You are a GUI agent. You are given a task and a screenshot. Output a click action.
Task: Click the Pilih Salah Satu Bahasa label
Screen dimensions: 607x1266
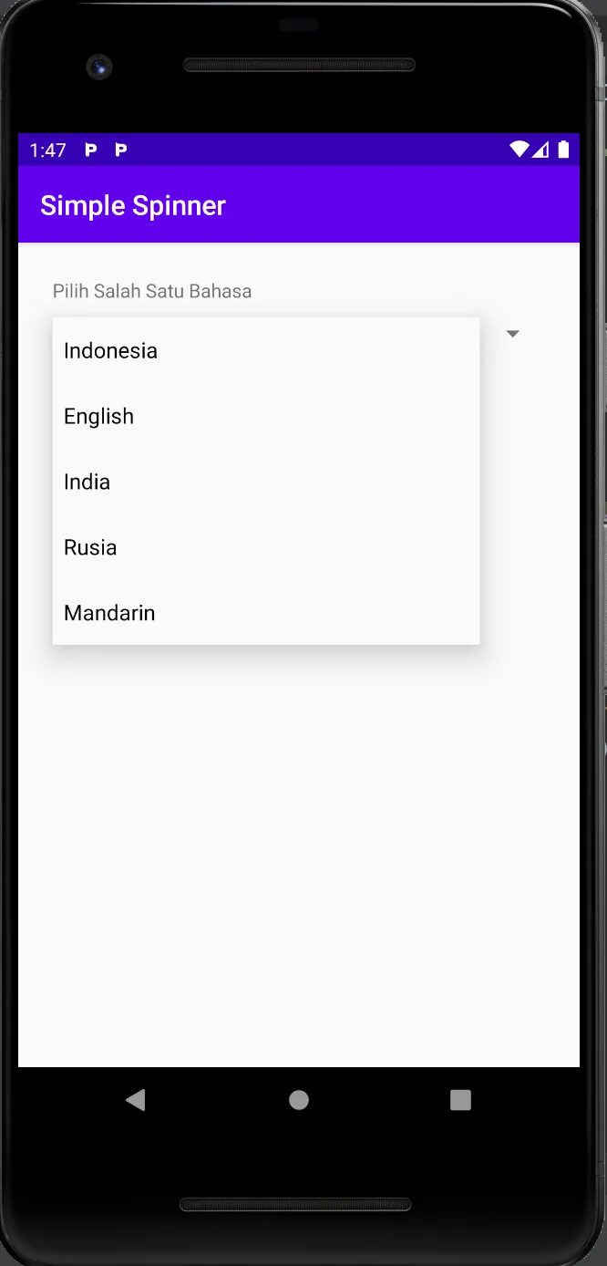coord(152,291)
